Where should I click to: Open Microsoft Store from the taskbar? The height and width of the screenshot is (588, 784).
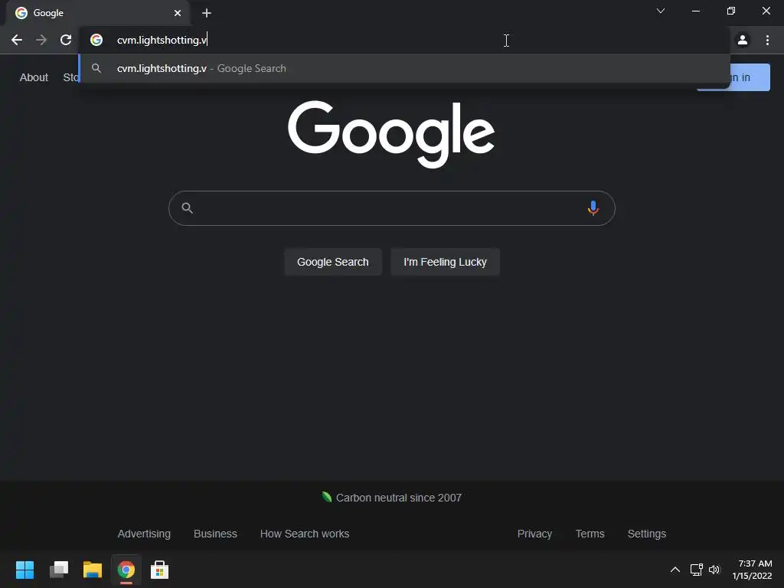[159, 570]
